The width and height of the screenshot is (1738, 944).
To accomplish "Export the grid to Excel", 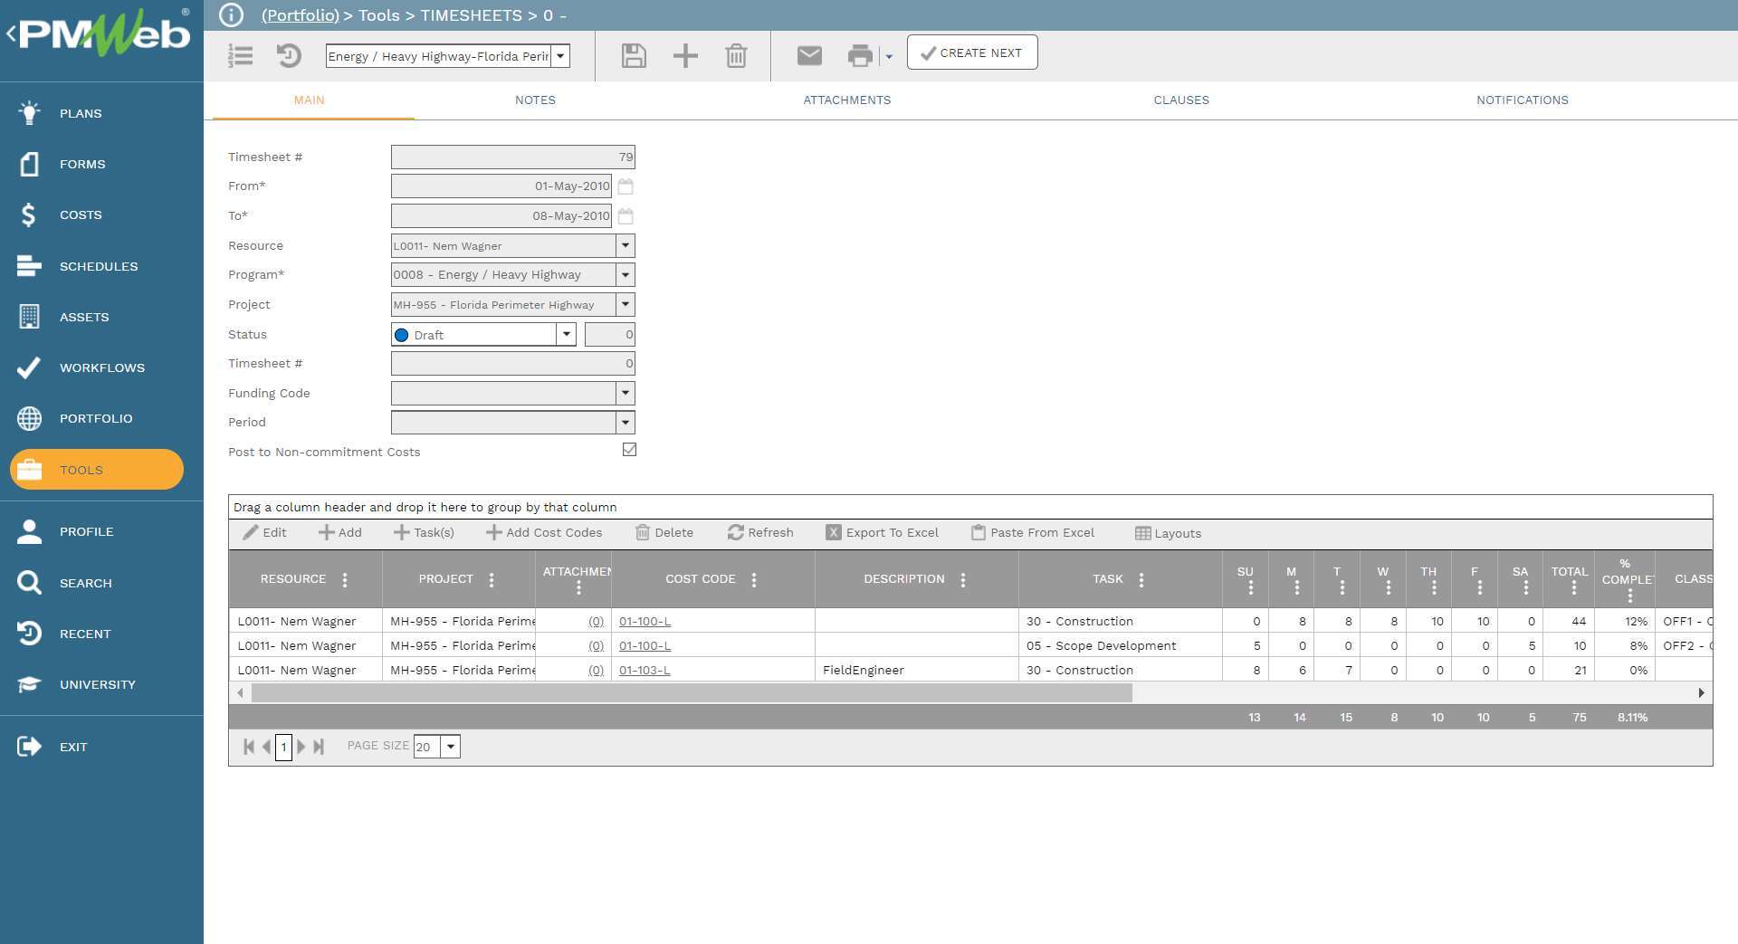I will (882, 532).
